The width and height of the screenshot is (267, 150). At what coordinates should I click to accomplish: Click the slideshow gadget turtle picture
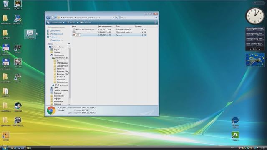pos(255,60)
